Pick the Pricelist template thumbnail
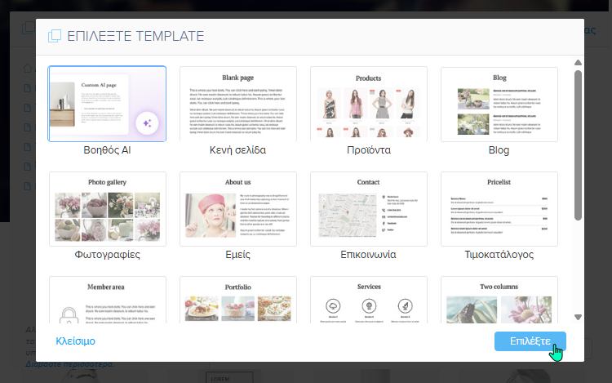The width and height of the screenshot is (612, 383). [x=499, y=209]
